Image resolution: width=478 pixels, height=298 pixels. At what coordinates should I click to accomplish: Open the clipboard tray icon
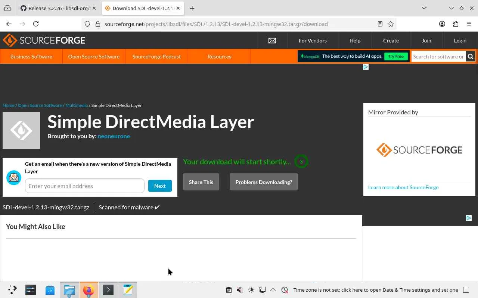pyautogui.click(x=229, y=290)
